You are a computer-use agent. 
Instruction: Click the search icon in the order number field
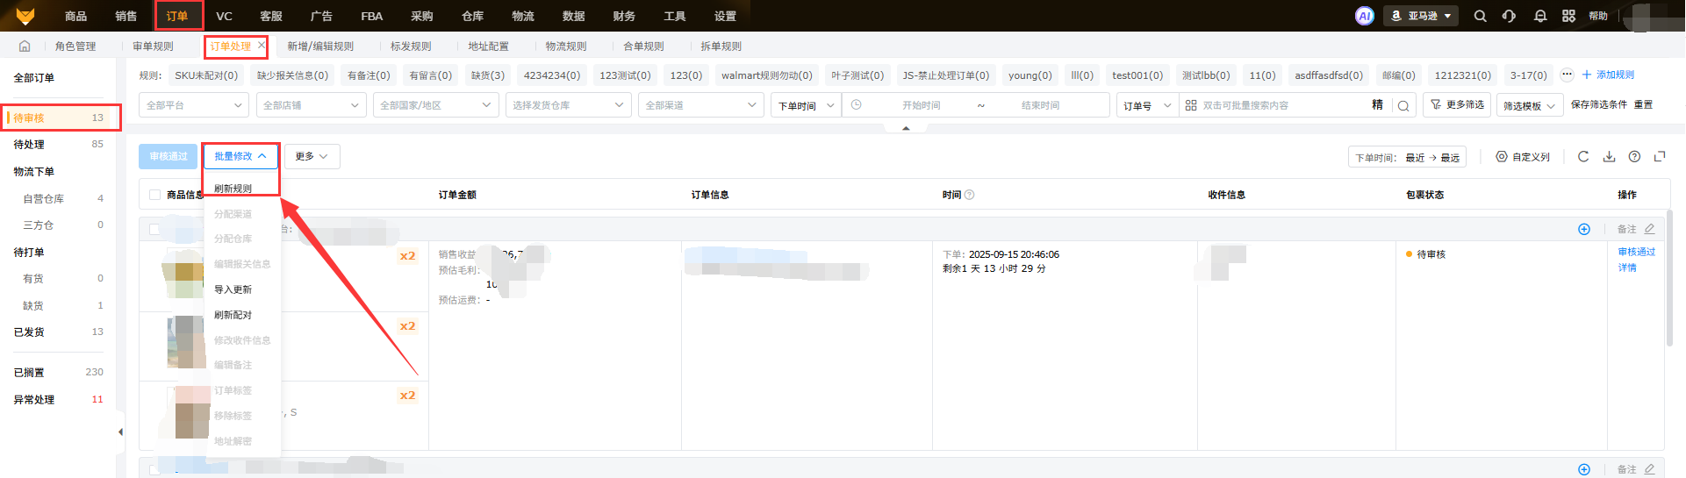[x=1403, y=105]
